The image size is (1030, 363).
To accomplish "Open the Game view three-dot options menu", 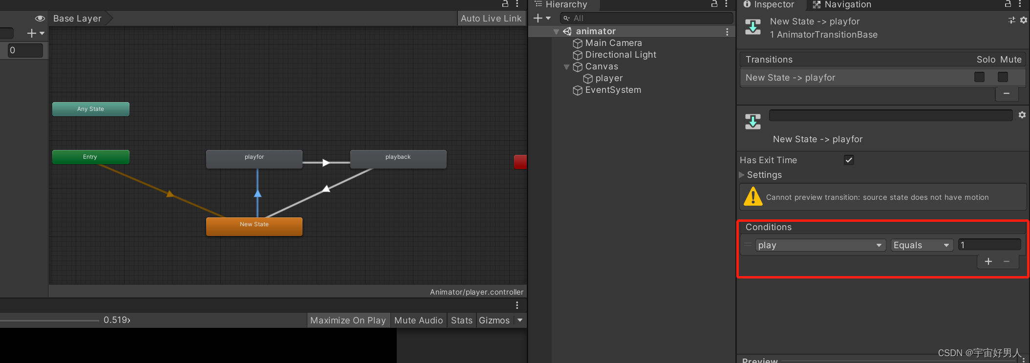I will [517, 305].
